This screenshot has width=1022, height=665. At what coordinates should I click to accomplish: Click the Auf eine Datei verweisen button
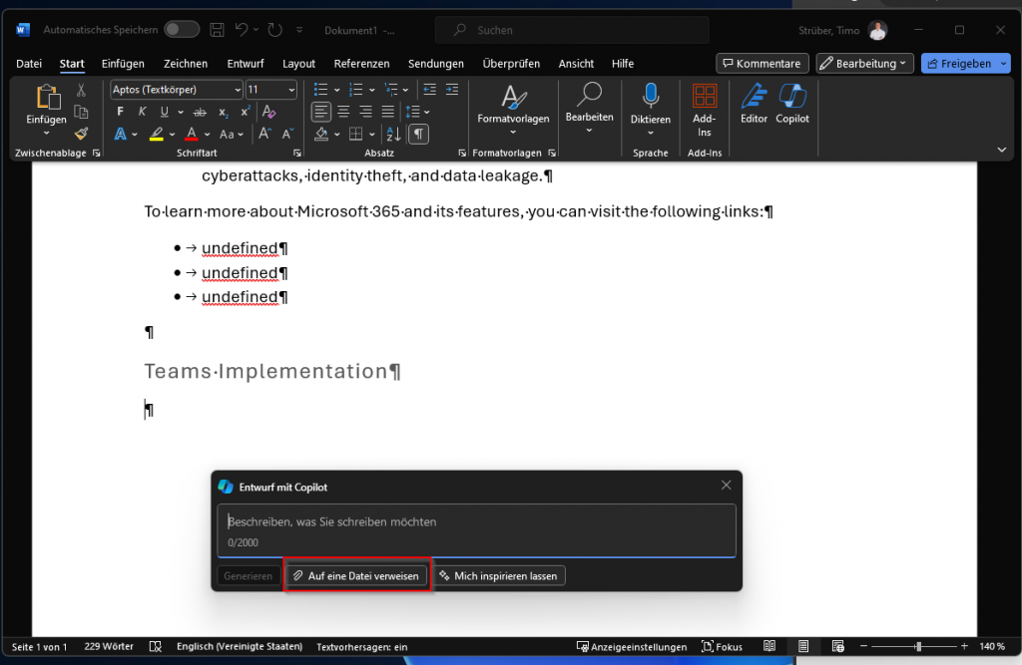coord(356,576)
